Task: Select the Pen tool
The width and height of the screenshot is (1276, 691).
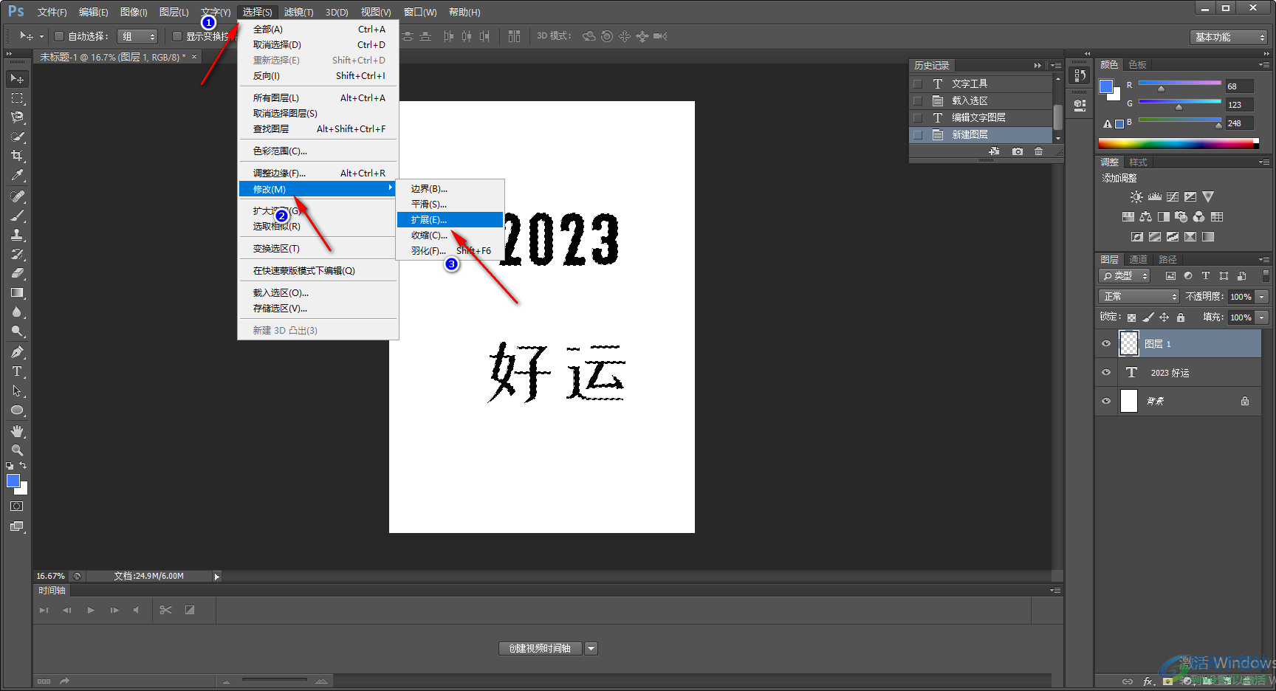Action: click(17, 352)
